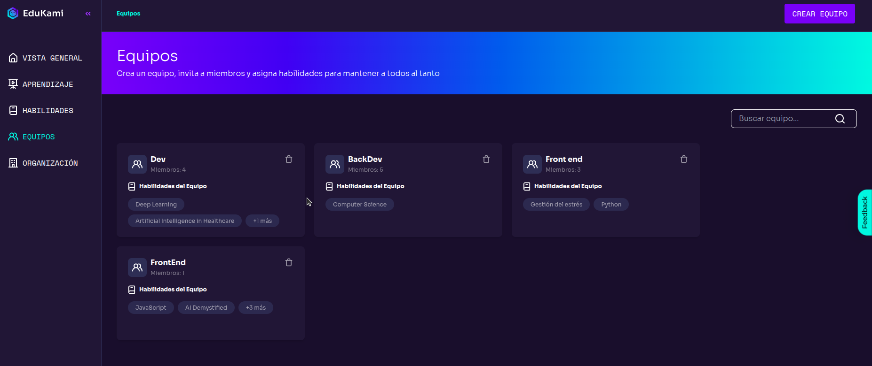Viewport: 872px width, 366px height.
Task: Delete the Dev team with trash icon
Action: [x=289, y=160]
